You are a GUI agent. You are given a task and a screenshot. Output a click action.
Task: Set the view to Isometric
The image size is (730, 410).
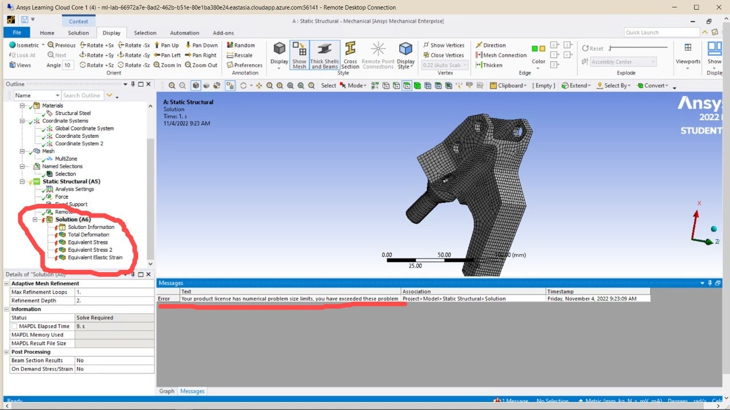click(x=24, y=45)
